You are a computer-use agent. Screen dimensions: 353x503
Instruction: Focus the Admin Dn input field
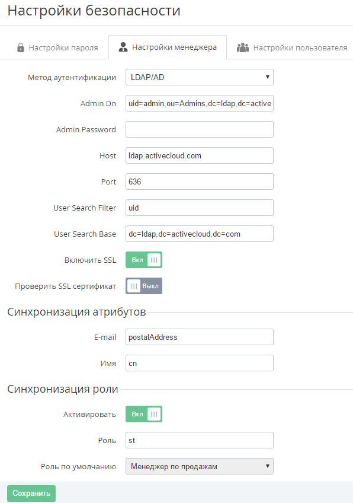[x=200, y=103]
